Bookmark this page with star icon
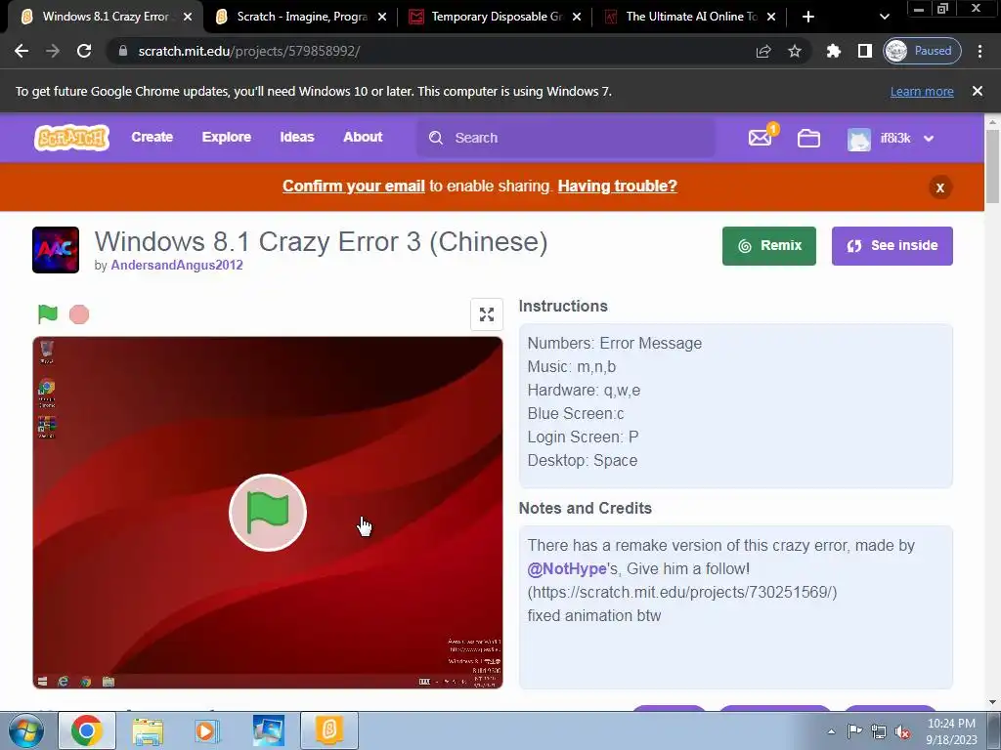Screen dimensions: 1001x750 click(x=794, y=51)
